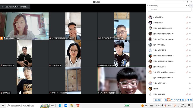This screenshot has height=108, width=193.
Task: Click camera icon for participant 2107 ending 04
Action: (x=190, y=17)
